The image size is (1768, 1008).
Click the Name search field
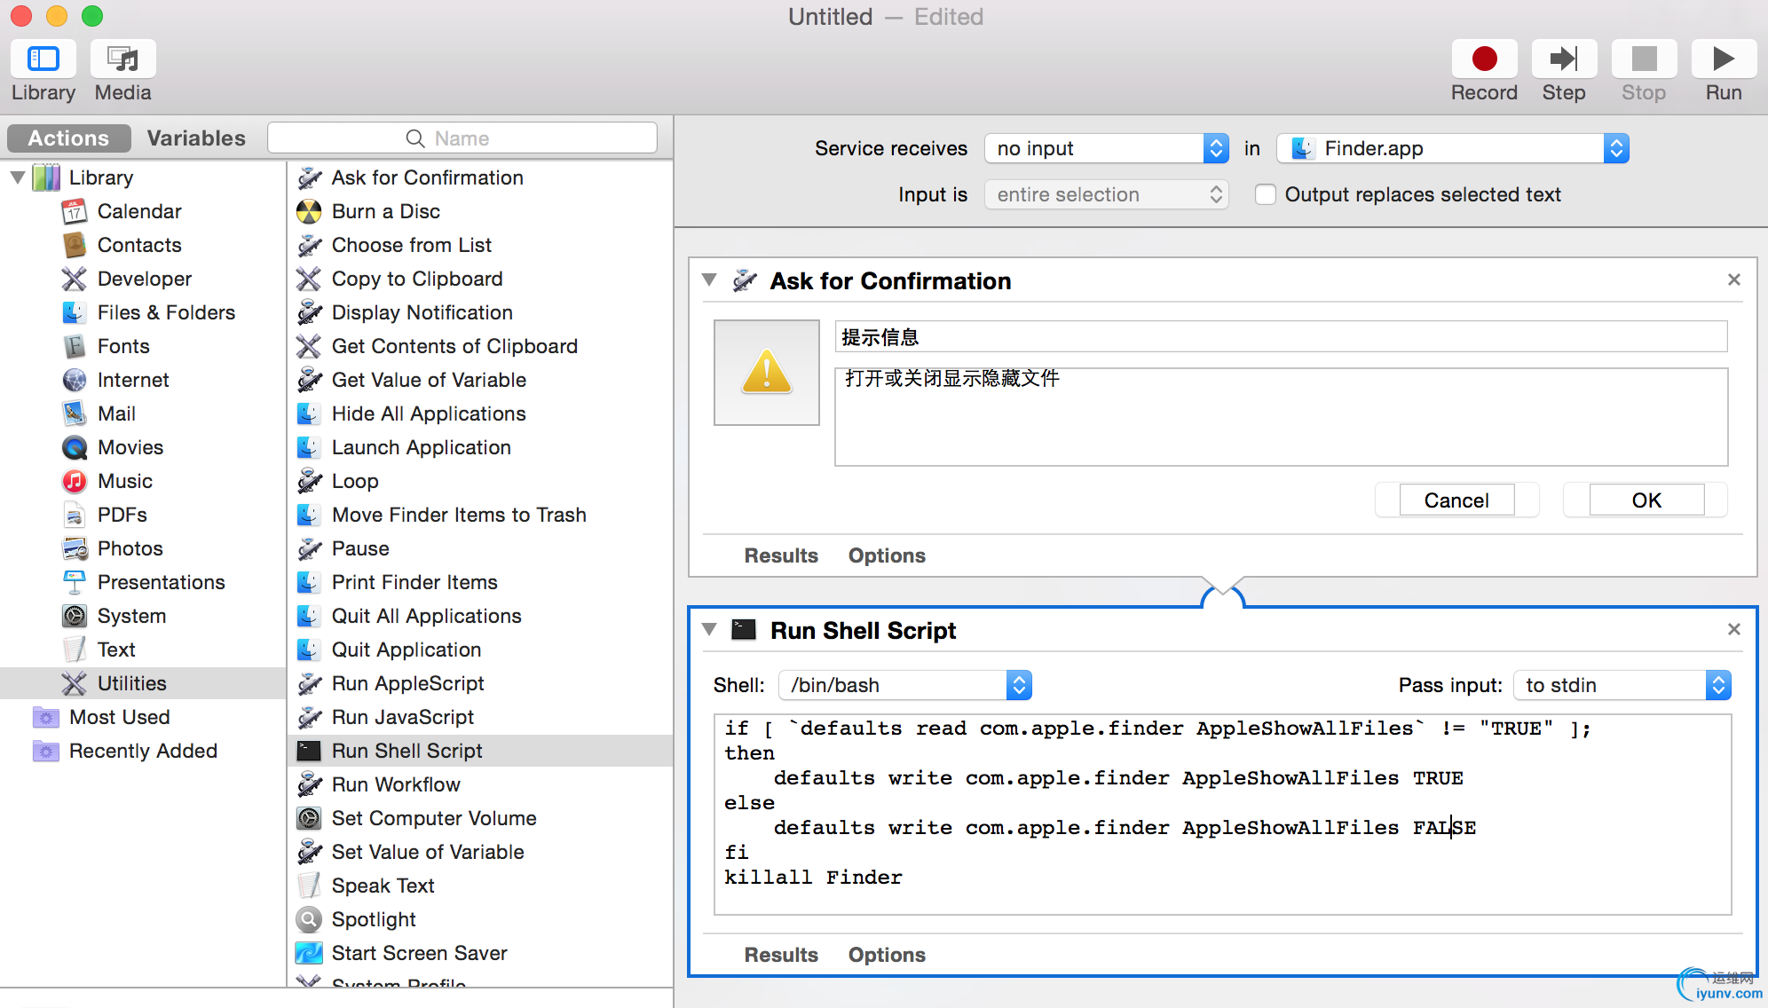click(462, 138)
